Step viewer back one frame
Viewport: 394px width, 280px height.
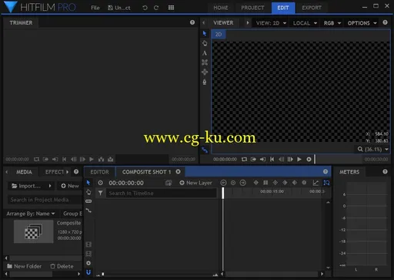tap(281, 160)
